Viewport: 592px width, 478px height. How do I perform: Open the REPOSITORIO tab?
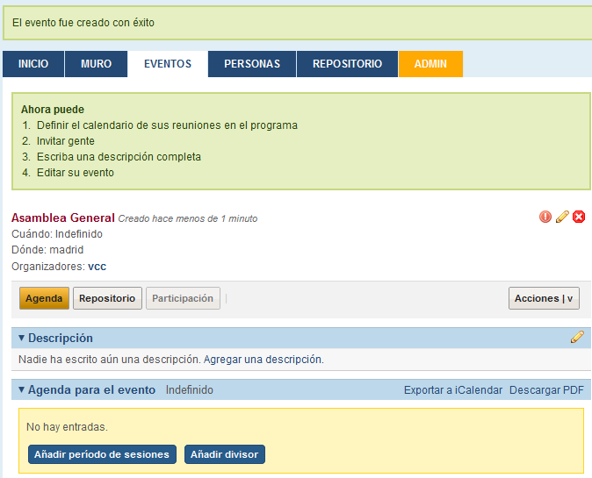pyautogui.click(x=348, y=64)
